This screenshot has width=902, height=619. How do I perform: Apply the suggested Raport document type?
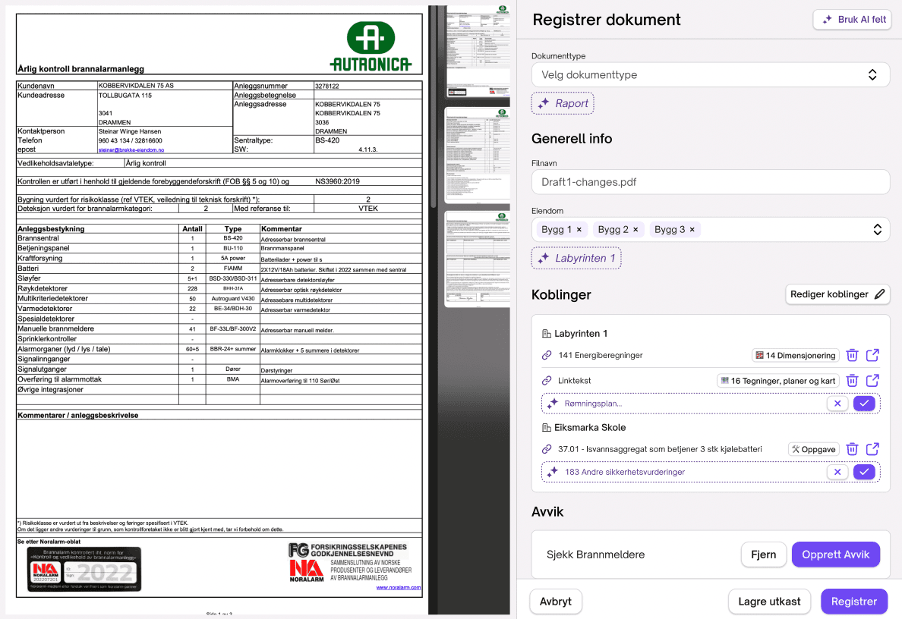pyautogui.click(x=563, y=104)
